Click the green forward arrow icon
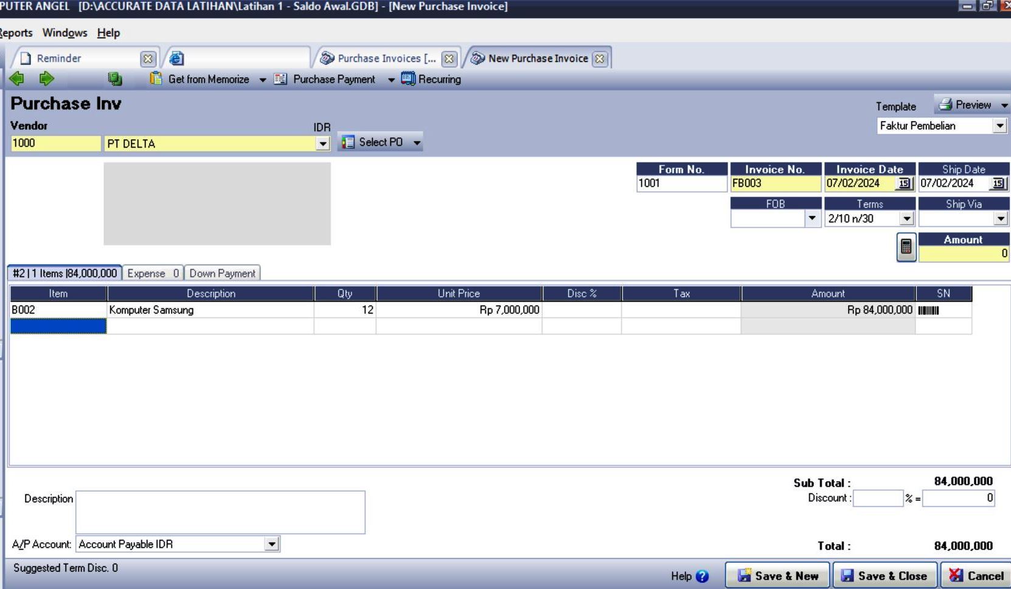The image size is (1011, 589). 46,78
